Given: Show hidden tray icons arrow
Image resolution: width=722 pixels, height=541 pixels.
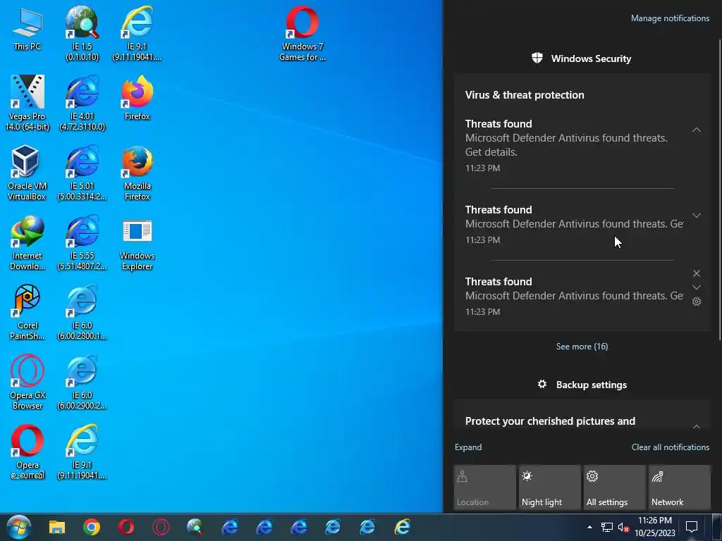Looking at the screenshot, I should click(x=589, y=527).
